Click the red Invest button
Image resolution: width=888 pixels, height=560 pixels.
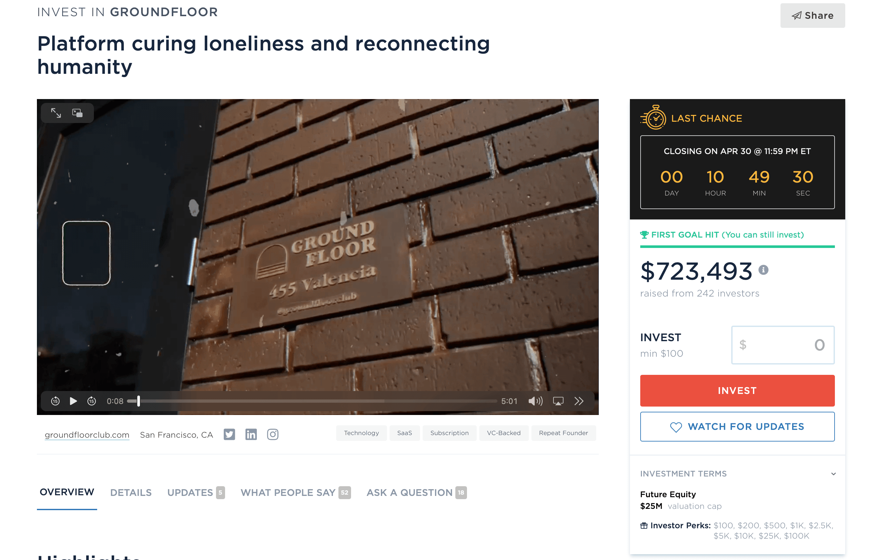tap(737, 391)
